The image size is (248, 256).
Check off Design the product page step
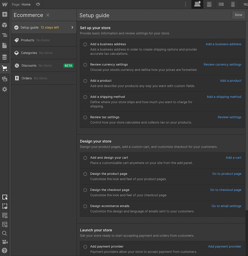point(85,174)
